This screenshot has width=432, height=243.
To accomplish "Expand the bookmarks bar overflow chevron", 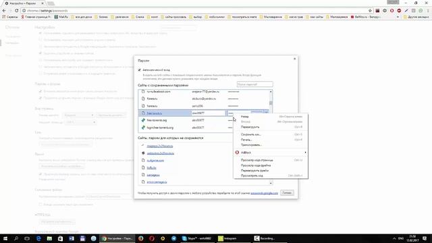I will pyautogui.click(x=398, y=17).
